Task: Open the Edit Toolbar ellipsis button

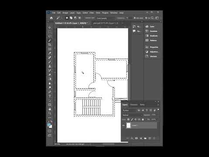Action: (x=50, y=117)
